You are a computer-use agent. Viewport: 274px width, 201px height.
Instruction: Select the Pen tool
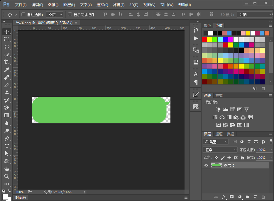pyautogui.click(x=7, y=138)
